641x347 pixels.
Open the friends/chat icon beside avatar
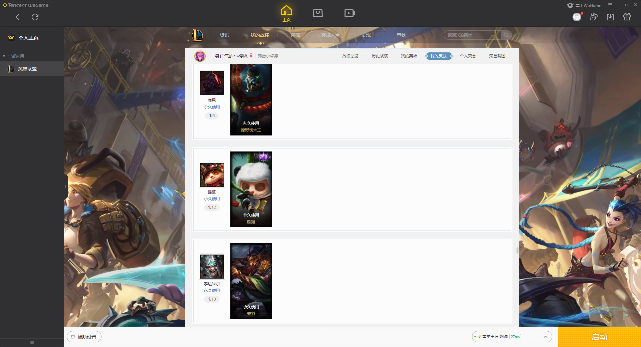click(594, 17)
